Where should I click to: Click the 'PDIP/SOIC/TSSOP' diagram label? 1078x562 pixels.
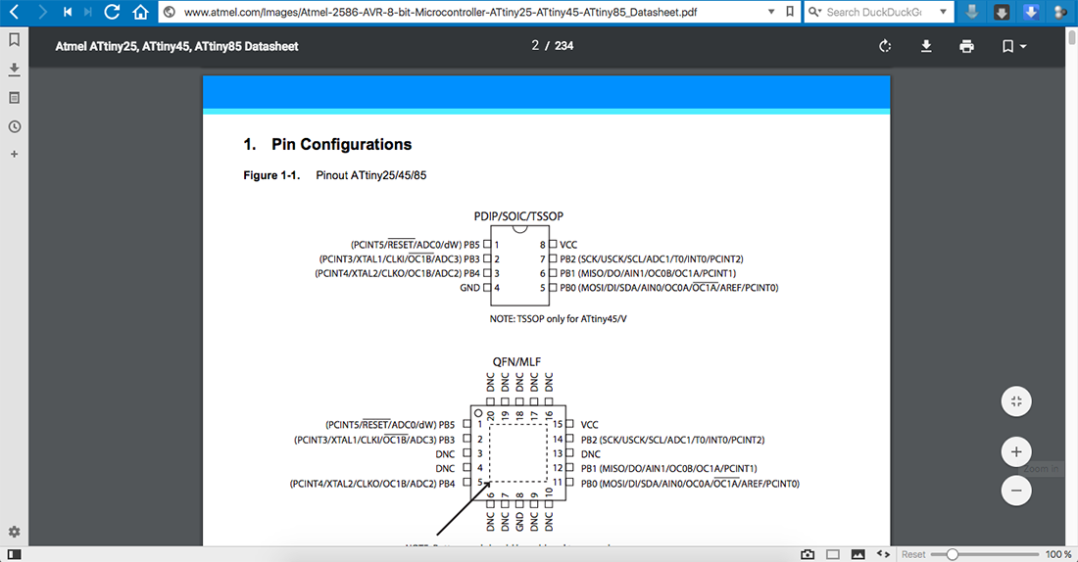click(x=518, y=216)
